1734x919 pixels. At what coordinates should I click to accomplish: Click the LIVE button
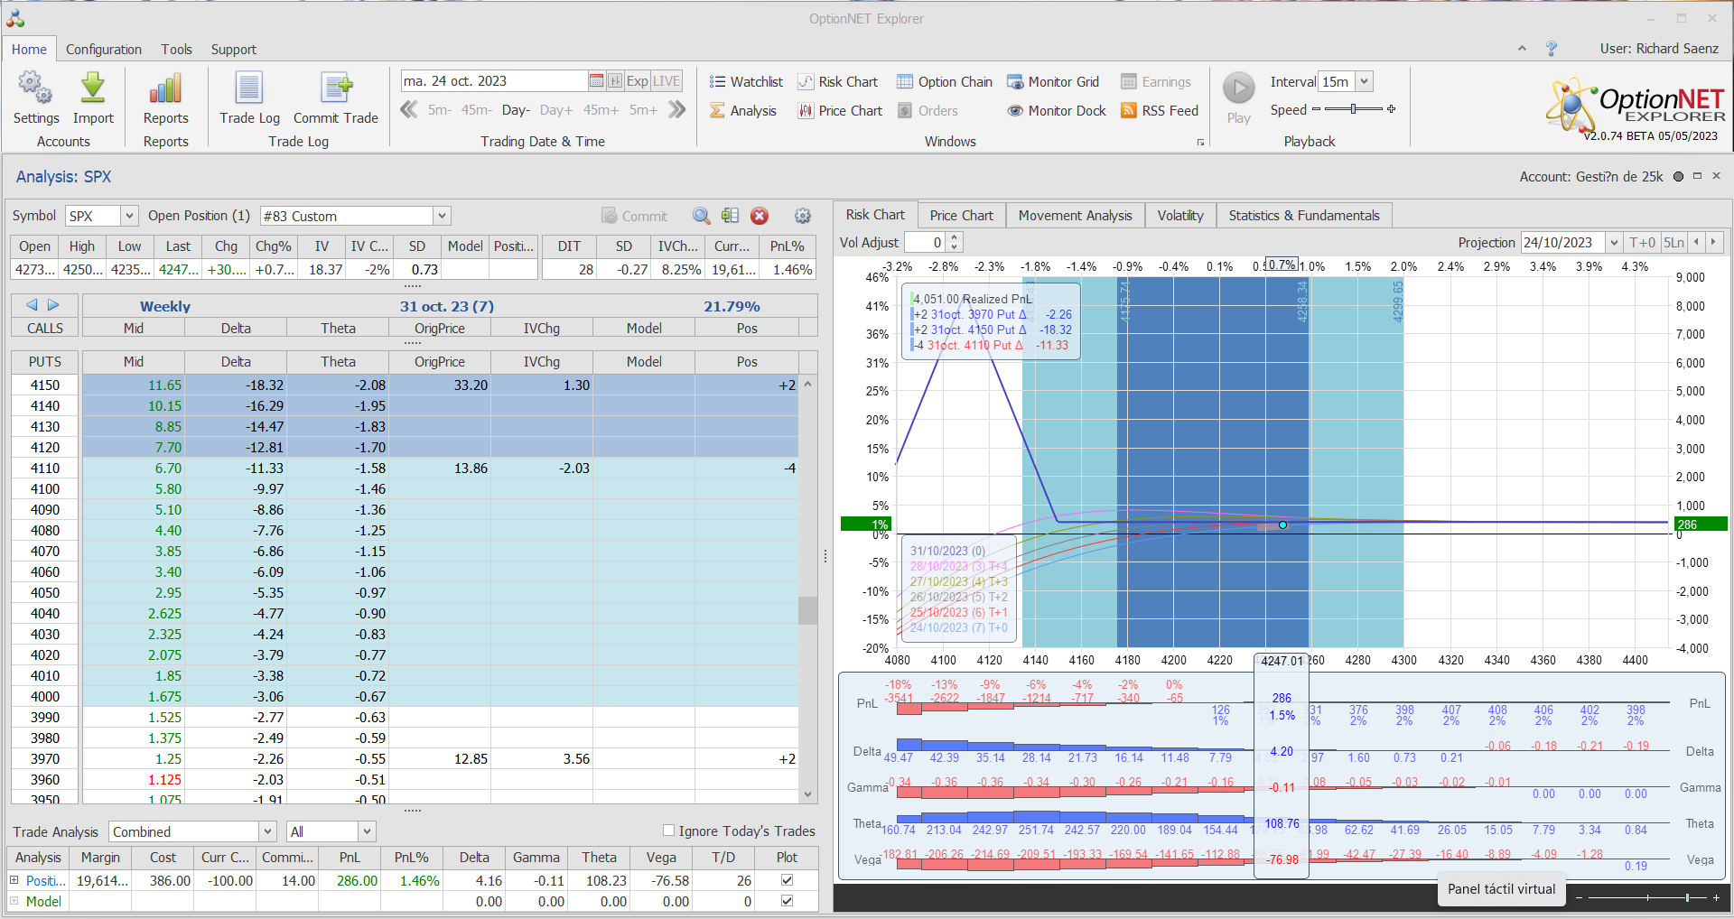tap(667, 81)
